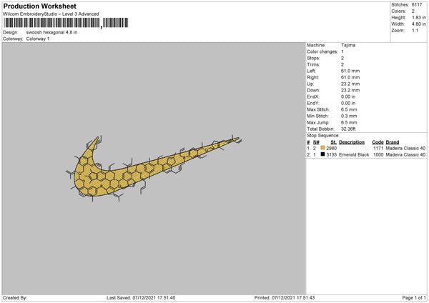
Task: Select Max Stitch value 6.5 mm
Action: pos(349,109)
